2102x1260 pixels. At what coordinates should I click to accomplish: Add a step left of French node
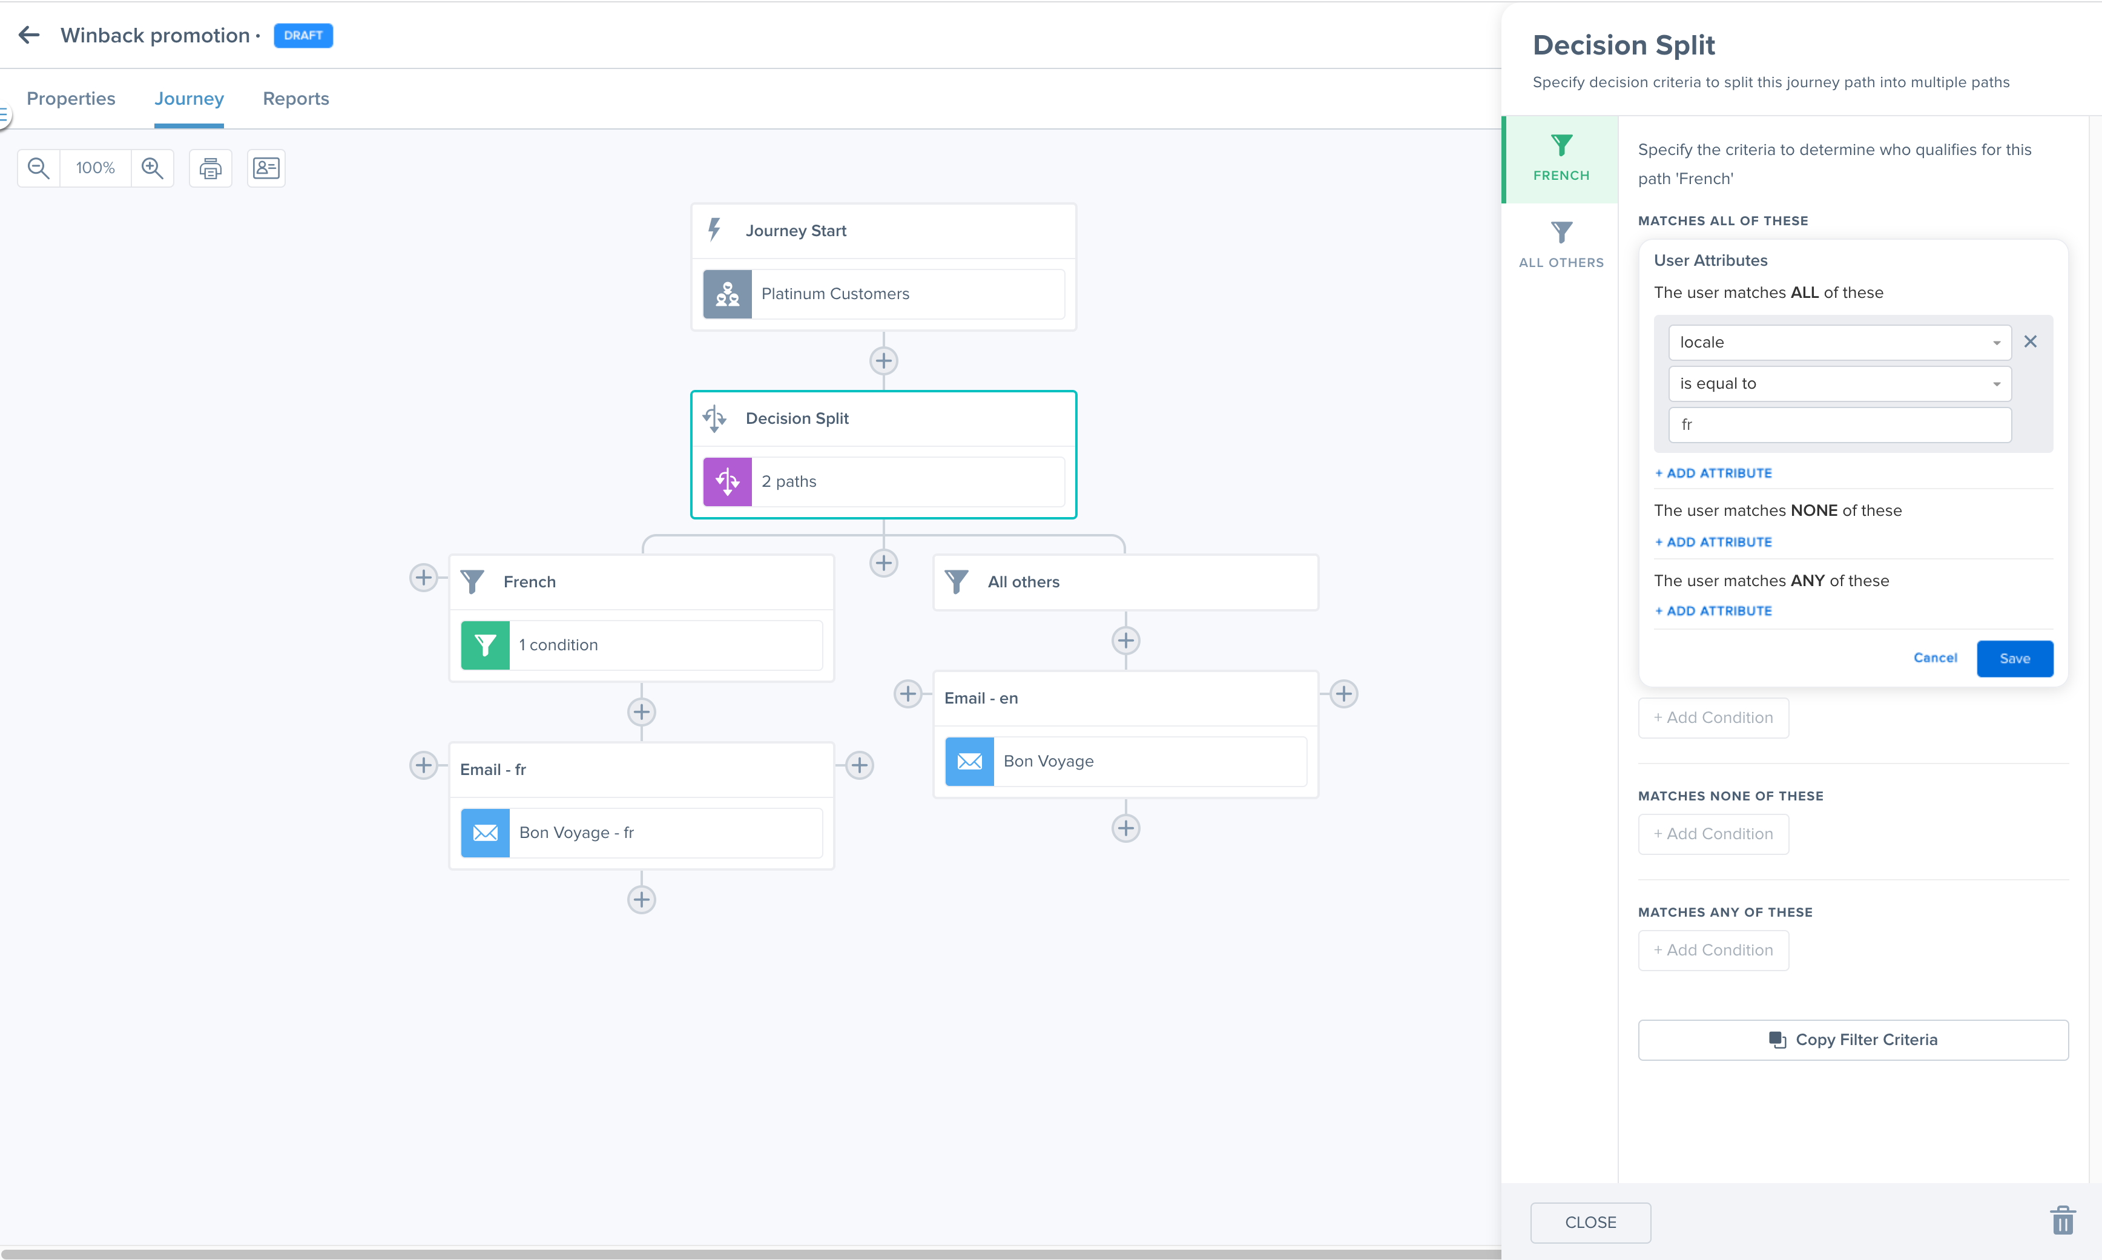point(423,578)
